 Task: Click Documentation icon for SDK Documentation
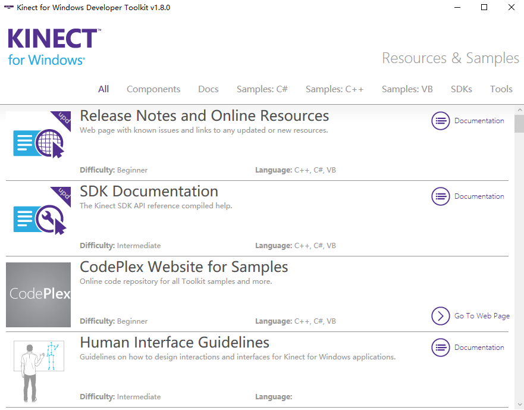440,196
